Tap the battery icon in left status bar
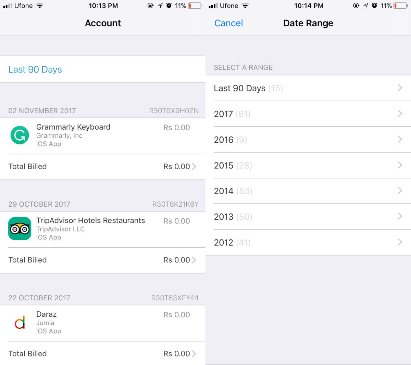Screen dimensions: 411x365 point(195,6)
